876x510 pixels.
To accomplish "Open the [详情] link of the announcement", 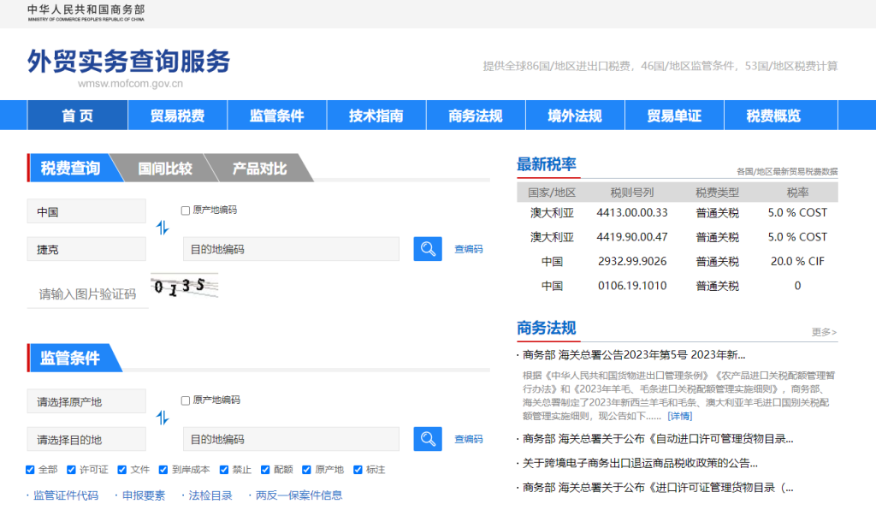I will tap(680, 416).
